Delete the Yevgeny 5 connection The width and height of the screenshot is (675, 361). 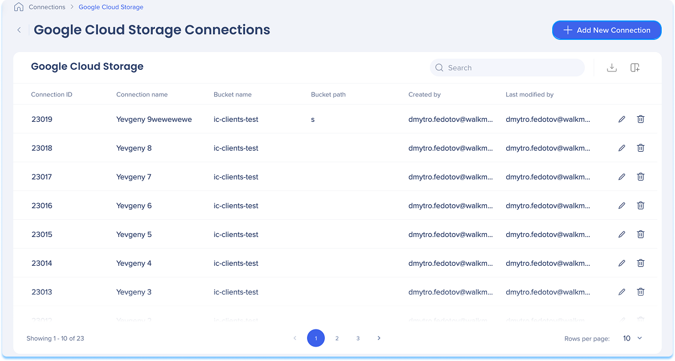(x=641, y=234)
